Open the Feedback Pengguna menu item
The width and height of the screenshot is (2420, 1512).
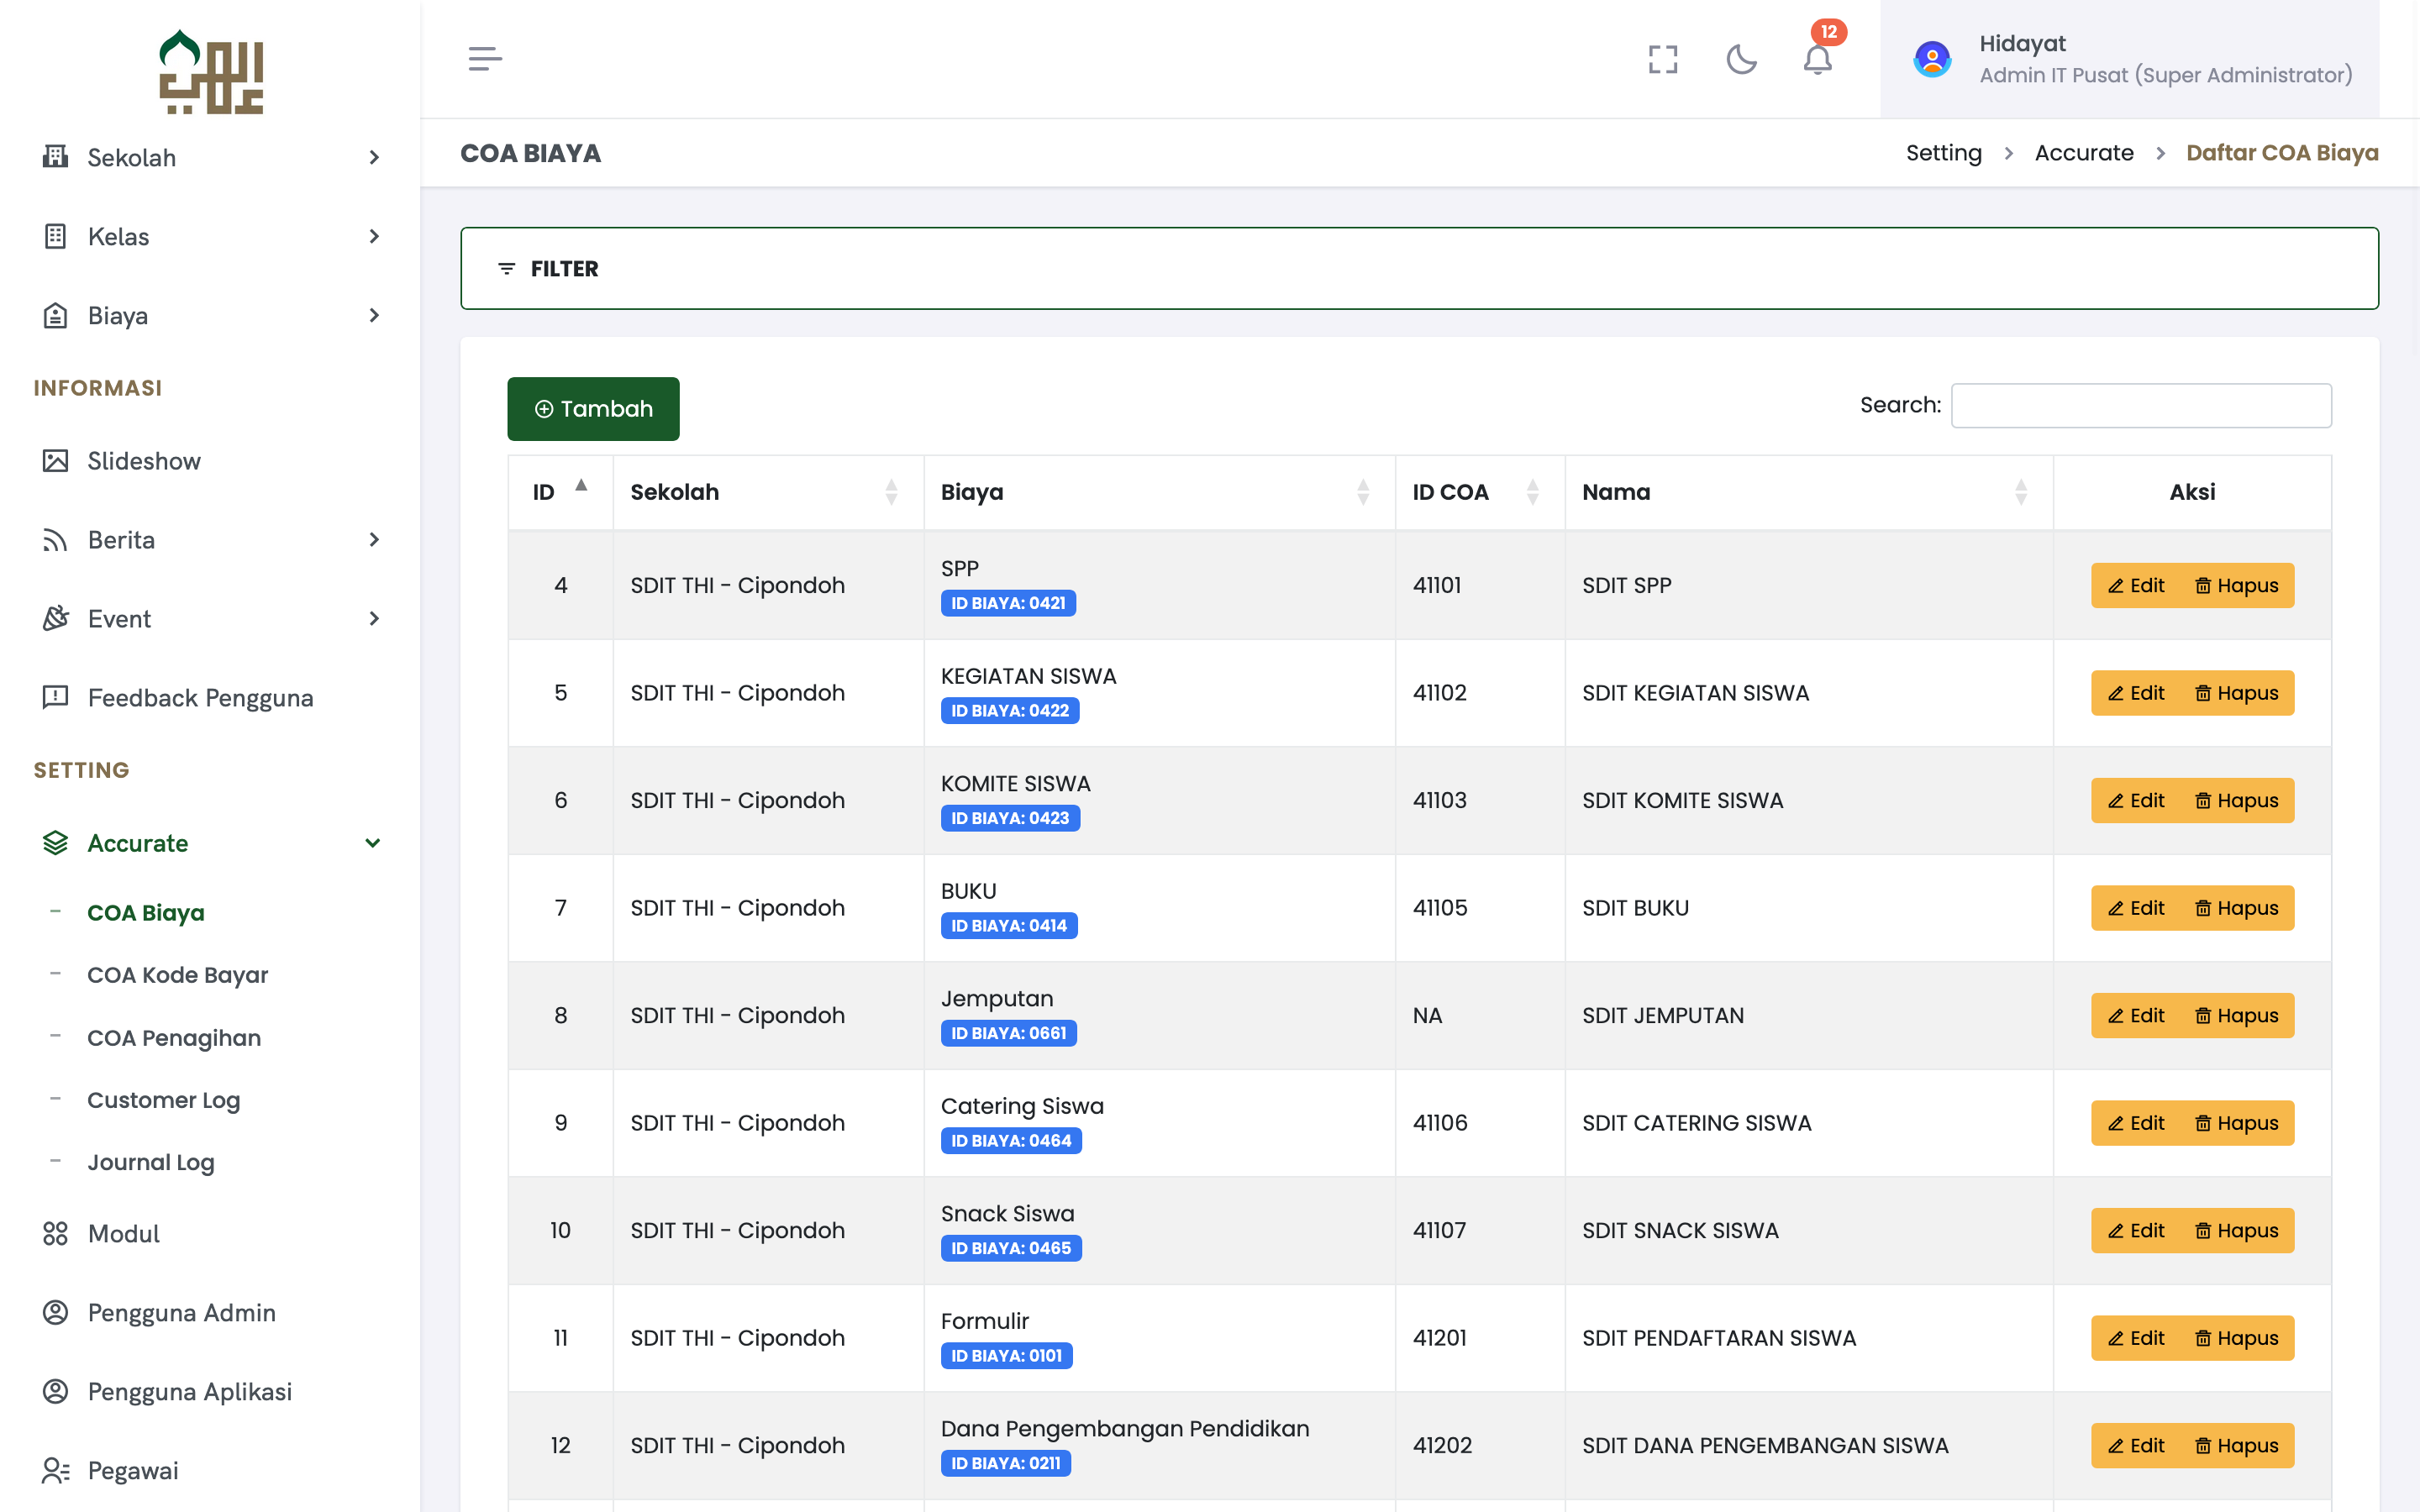[x=201, y=697]
